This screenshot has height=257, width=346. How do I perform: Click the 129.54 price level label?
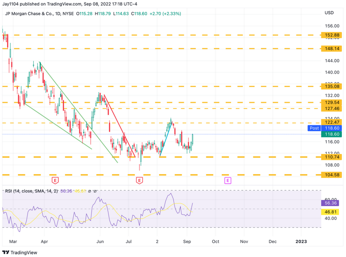pos(331,102)
